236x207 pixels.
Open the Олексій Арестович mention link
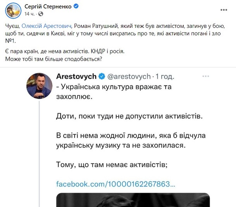coord(47,25)
